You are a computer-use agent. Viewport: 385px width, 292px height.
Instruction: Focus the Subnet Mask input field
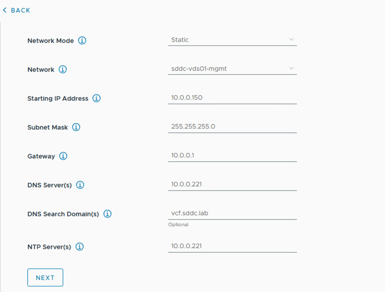pos(232,127)
